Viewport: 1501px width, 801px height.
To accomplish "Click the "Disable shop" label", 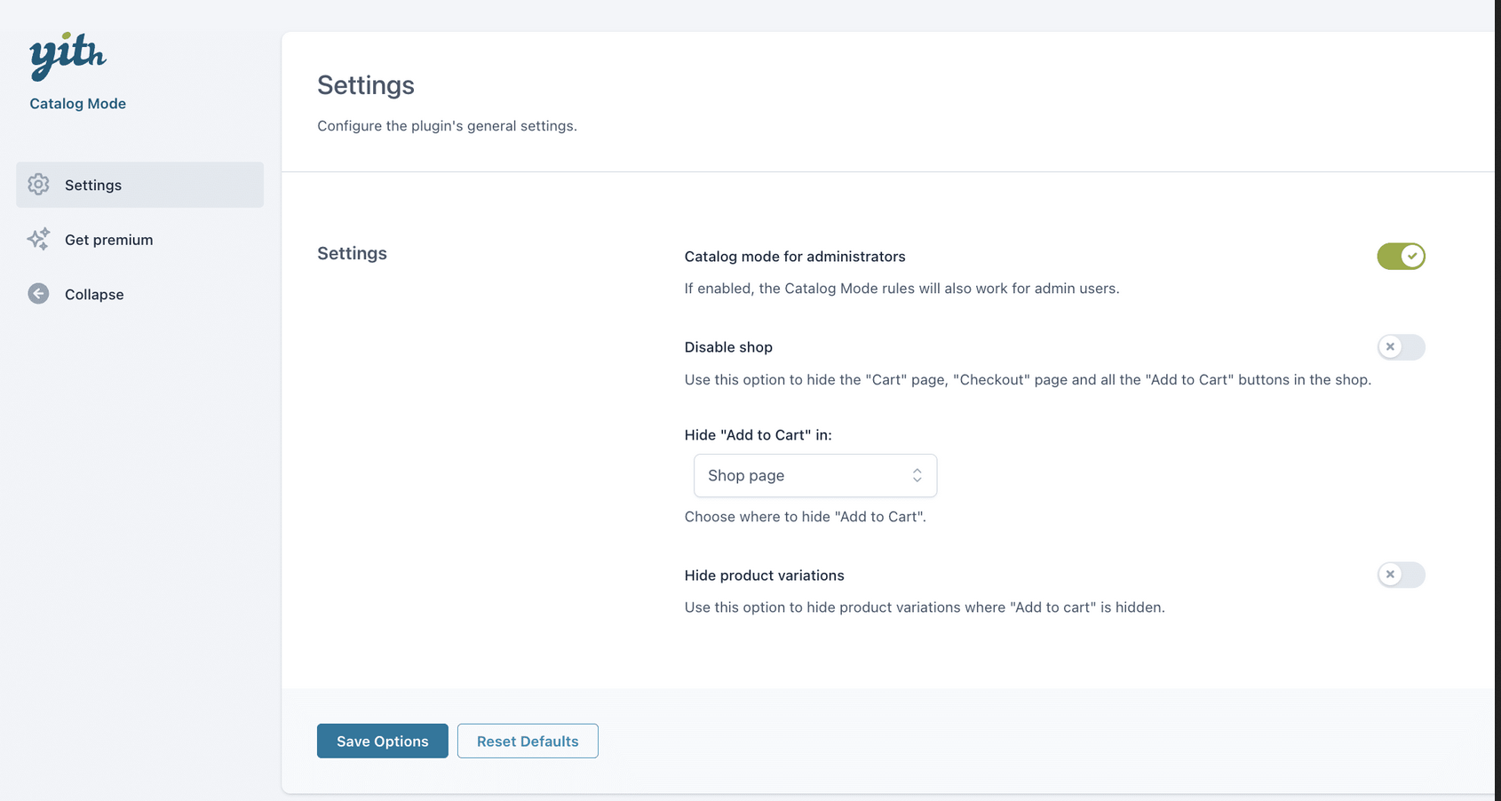I will pyautogui.click(x=728, y=347).
